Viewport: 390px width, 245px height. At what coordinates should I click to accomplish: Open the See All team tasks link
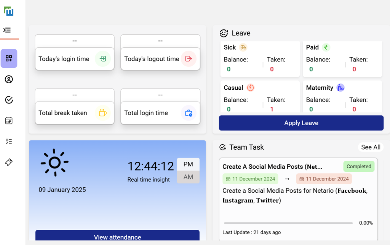pos(371,147)
